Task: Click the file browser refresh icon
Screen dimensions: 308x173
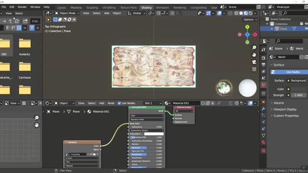Action: [17, 21]
